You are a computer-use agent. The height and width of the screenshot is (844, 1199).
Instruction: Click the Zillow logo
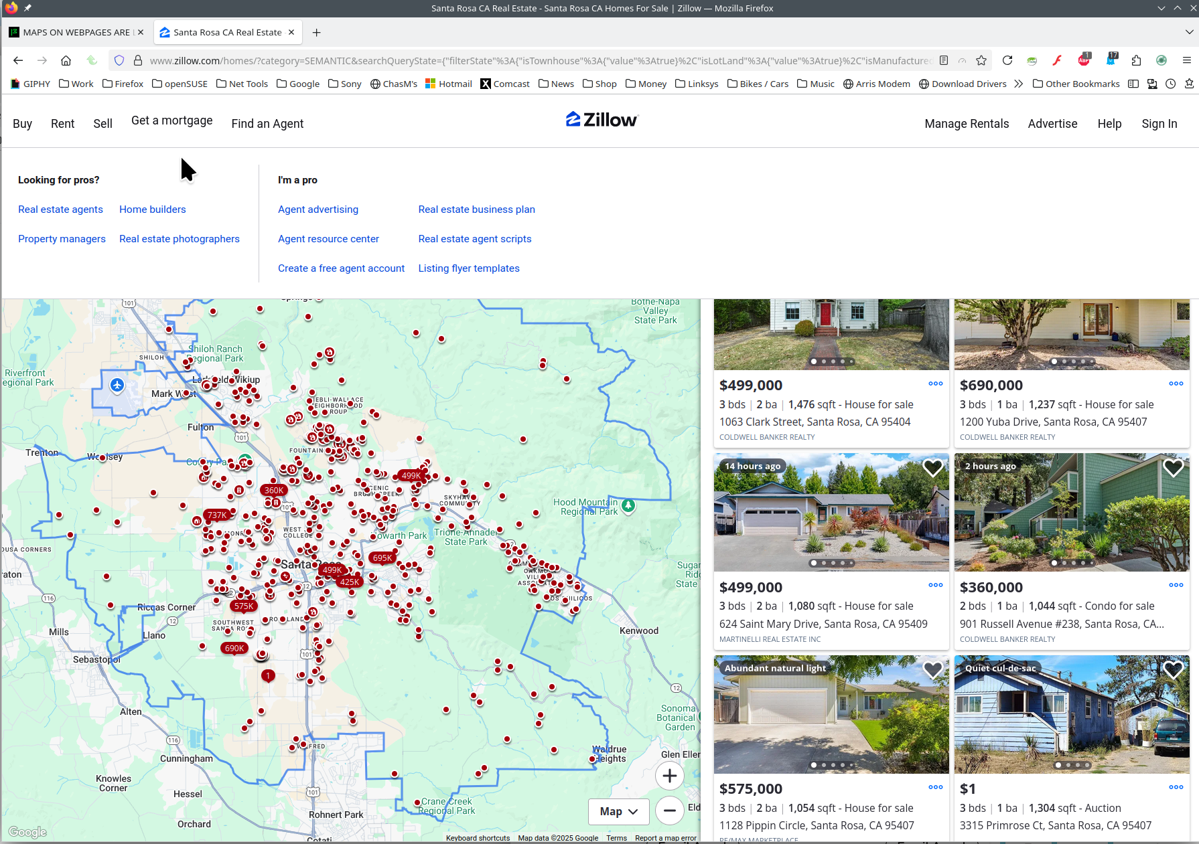(602, 120)
